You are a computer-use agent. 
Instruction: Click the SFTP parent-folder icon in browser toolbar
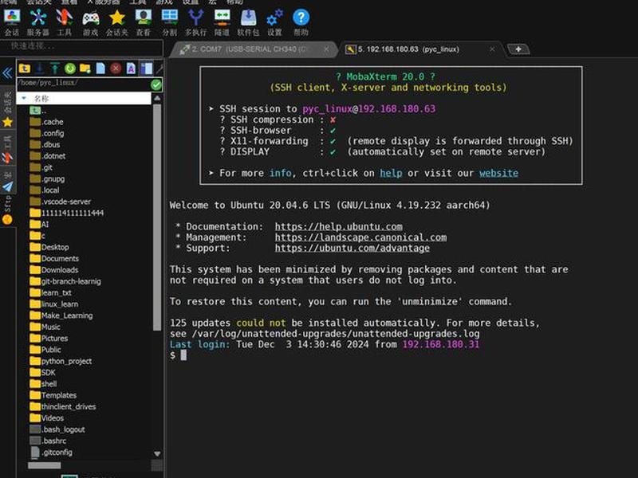click(25, 69)
